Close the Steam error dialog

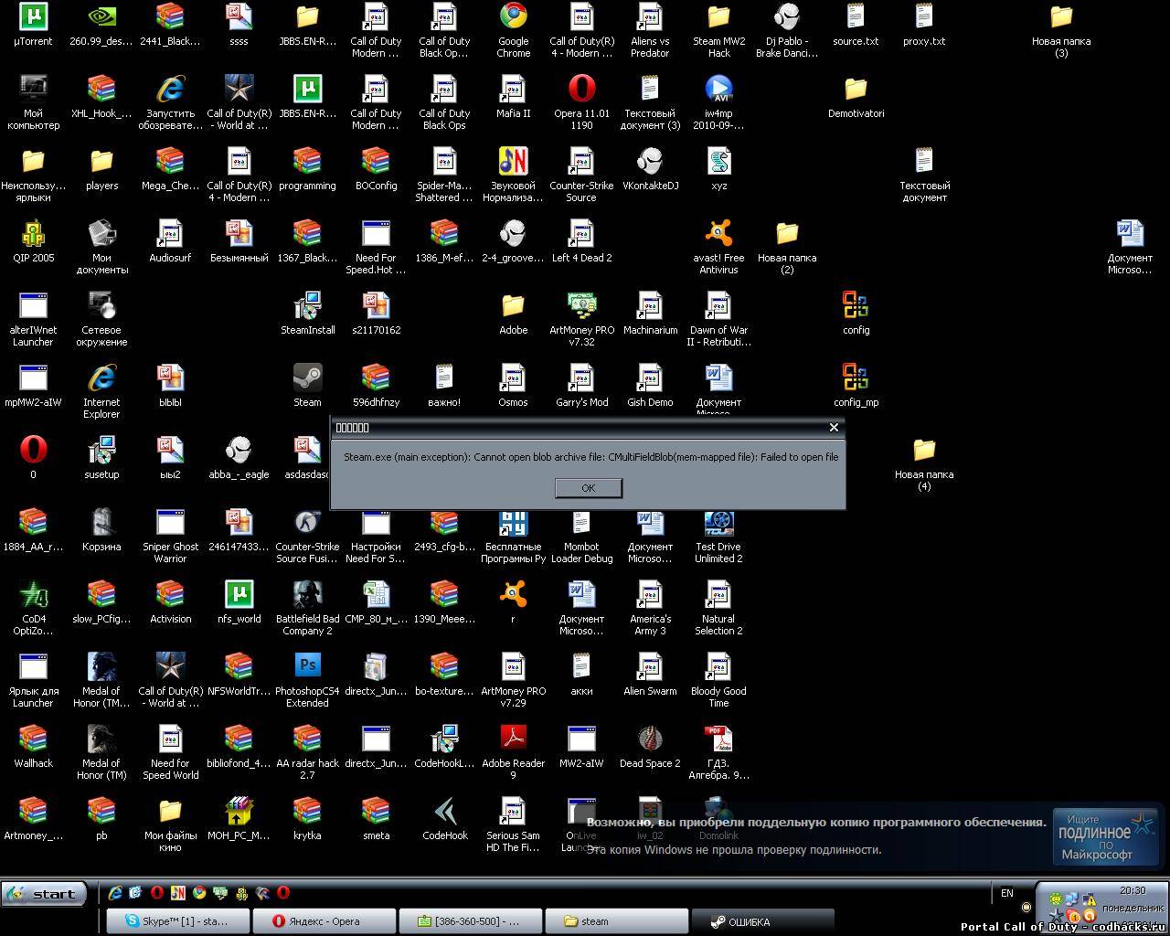833,427
